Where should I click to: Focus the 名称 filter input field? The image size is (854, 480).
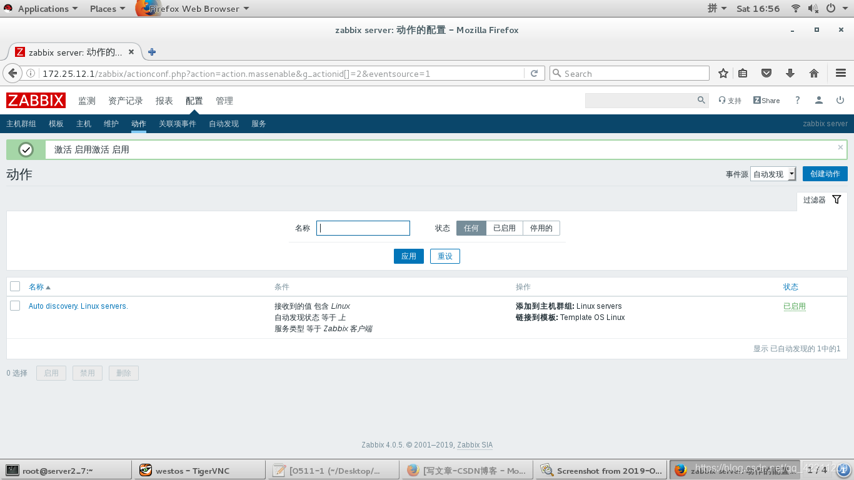(x=363, y=228)
